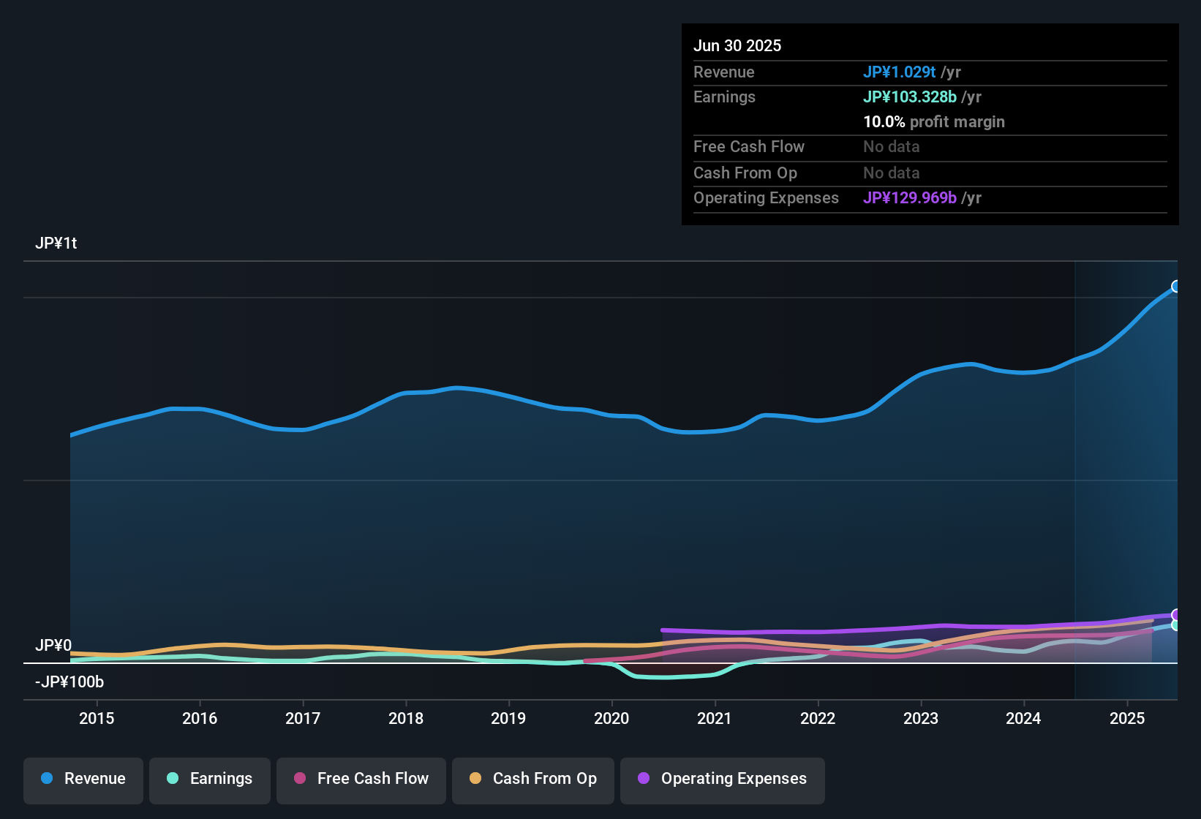Click the purple Operating Expenses dot icon
Screen dimensions: 1201x819
tap(644, 779)
